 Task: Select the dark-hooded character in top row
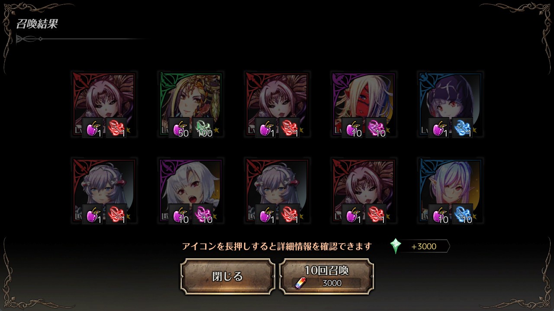click(450, 105)
